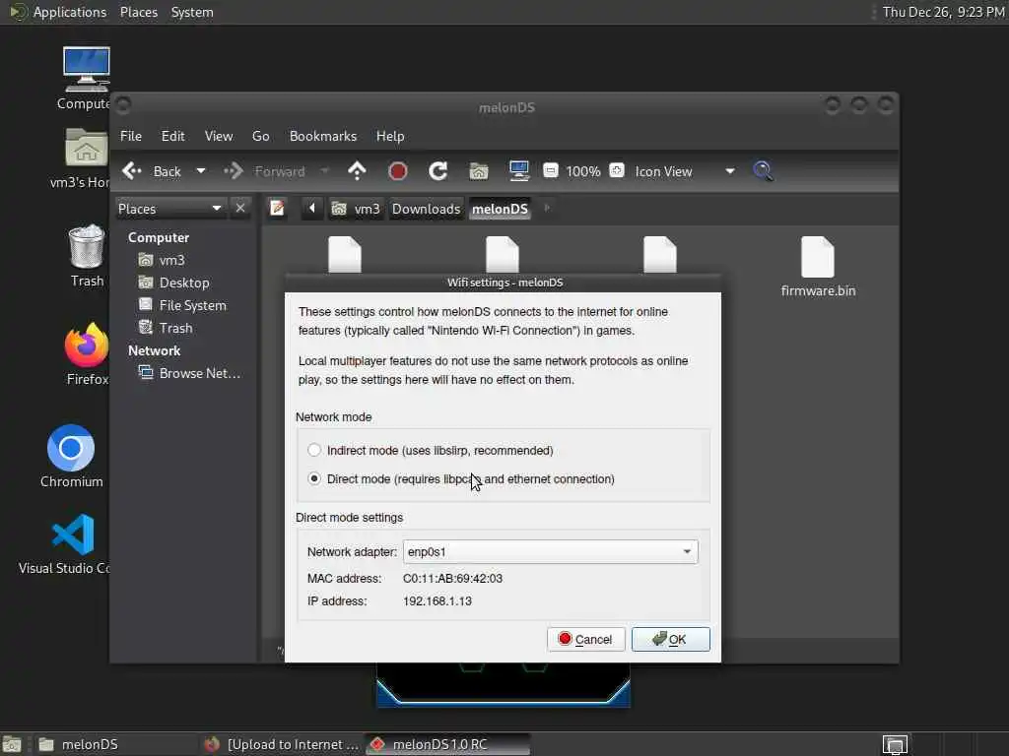The image size is (1009, 756).
Task: Click the Back arrow icon in file manager
Action: pyautogui.click(x=132, y=171)
